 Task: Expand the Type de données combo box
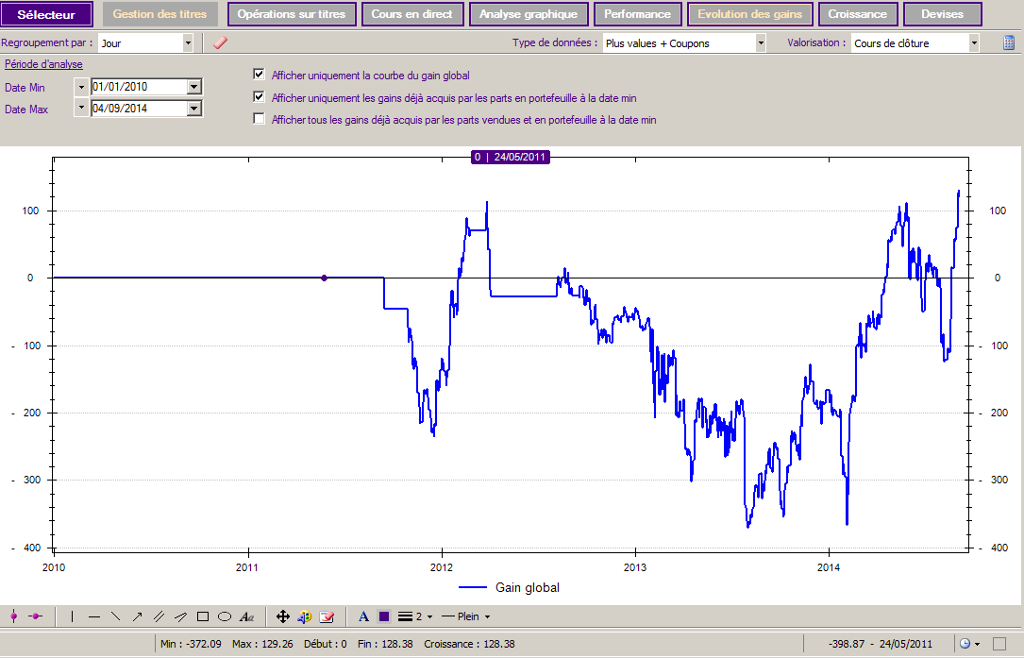760,42
